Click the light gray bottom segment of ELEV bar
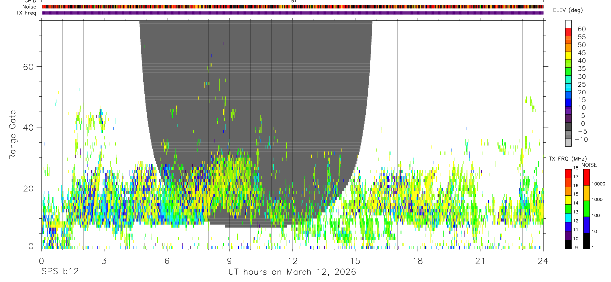This screenshot has height=282, width=611. [x=568, y=142]
